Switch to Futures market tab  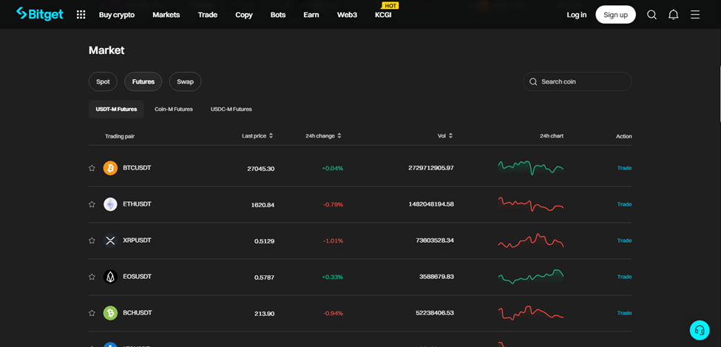coord(143,81)
